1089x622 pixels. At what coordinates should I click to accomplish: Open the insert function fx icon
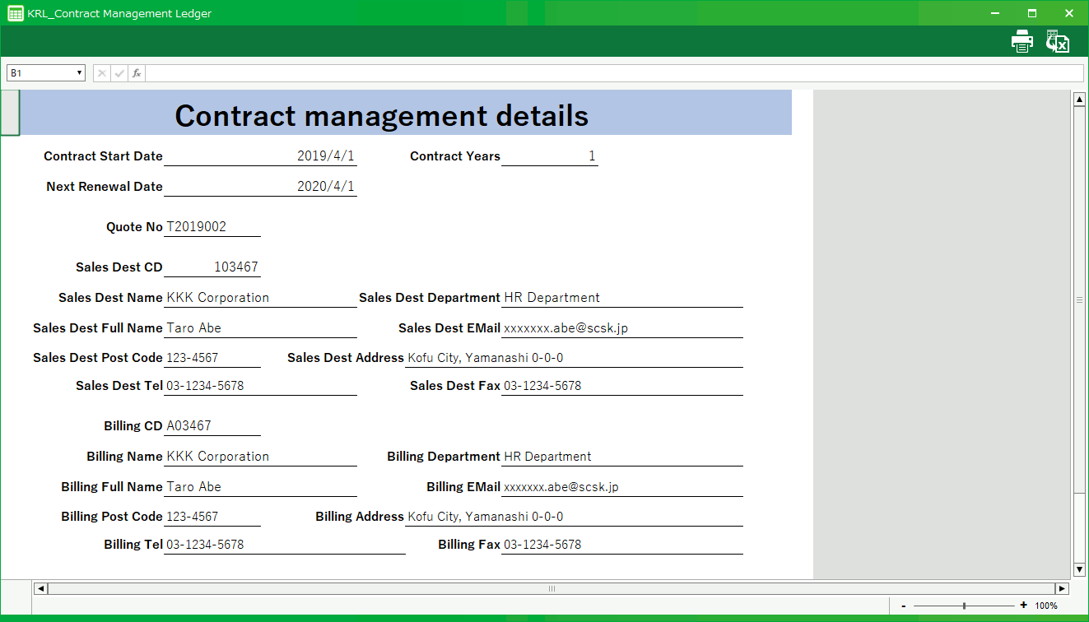point(137,73)
